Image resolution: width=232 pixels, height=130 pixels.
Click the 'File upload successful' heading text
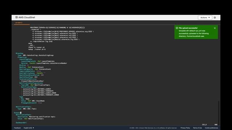point(188,28)
